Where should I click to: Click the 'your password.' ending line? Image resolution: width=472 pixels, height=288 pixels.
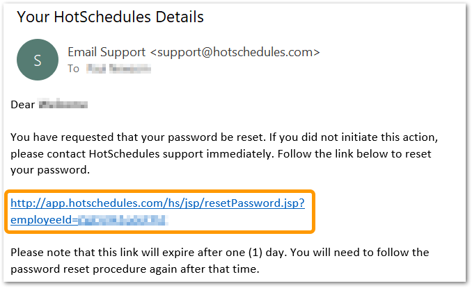[50, 170]
